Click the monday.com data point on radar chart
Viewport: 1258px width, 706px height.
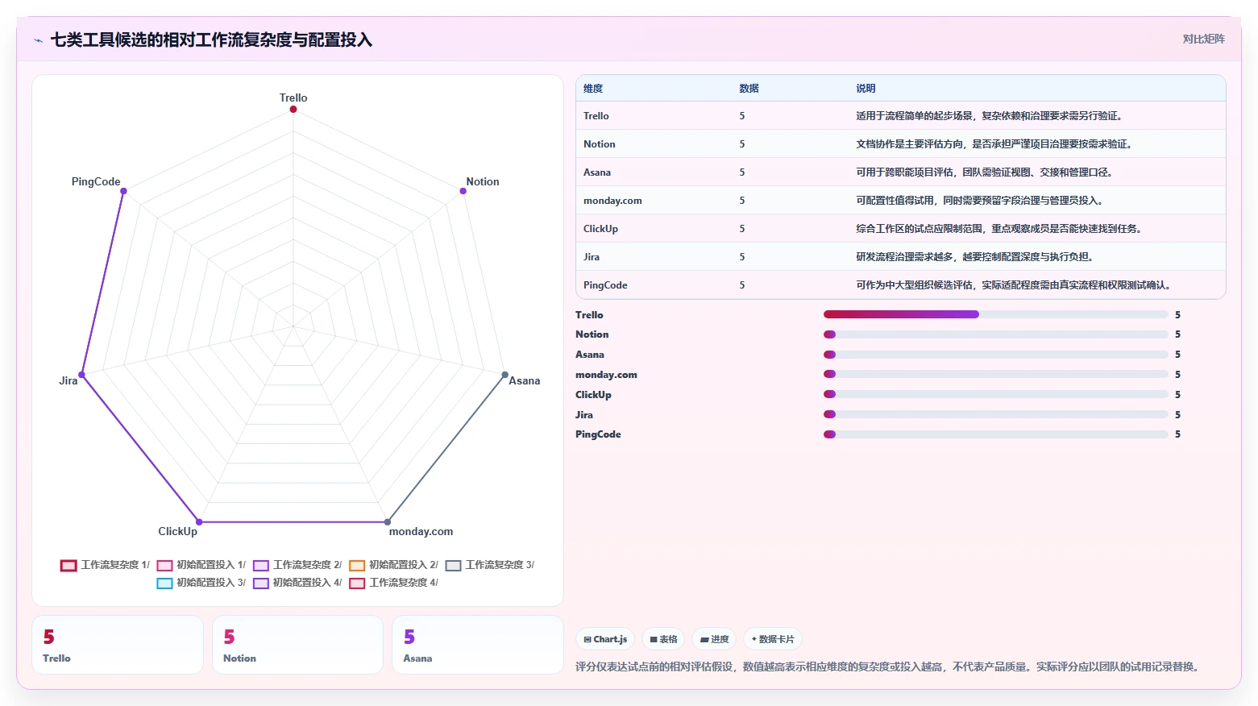(388, 522)
